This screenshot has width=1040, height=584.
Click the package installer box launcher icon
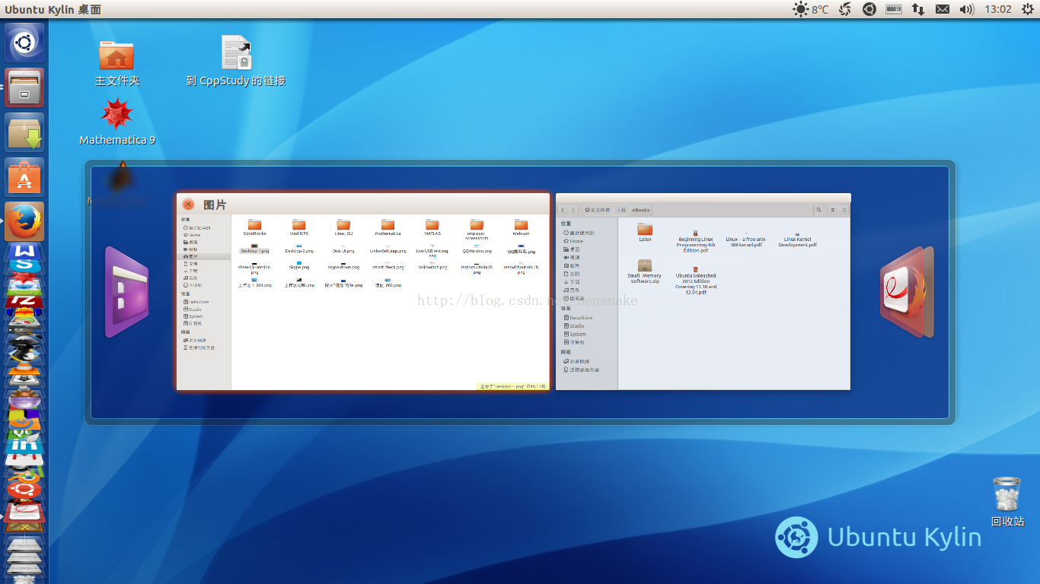click(x=24, y=132)
